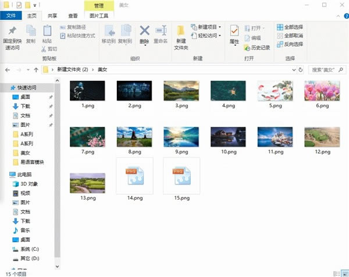Select the 14.png file icon
Image resolution: width=349 pixels, height=277 pixels.
(x=135, y=176)
